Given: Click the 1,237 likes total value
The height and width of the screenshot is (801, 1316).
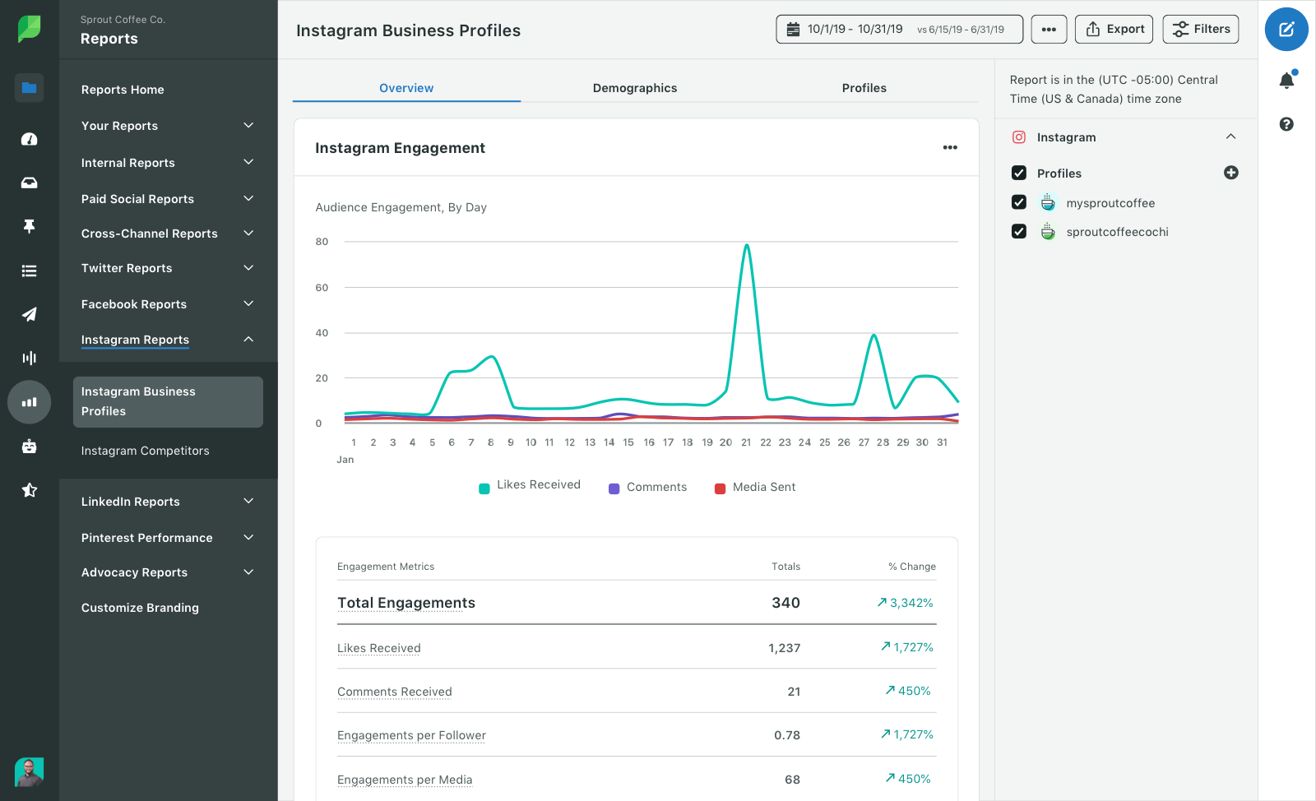Looking at the screenshot, I should pos(785,648).
